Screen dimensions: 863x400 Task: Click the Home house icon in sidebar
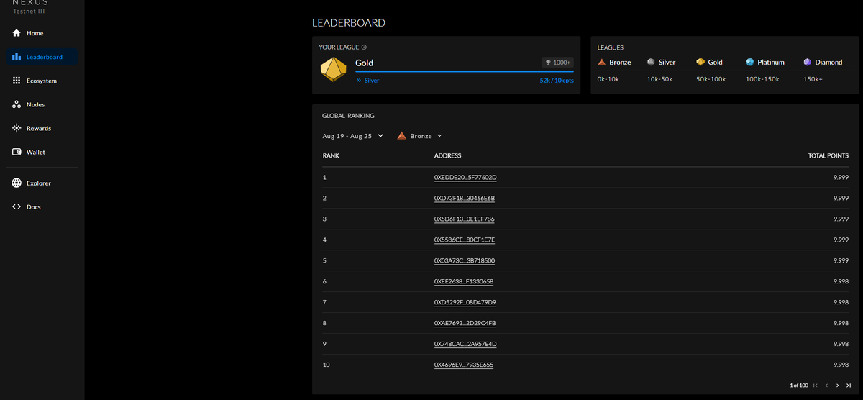17,33
